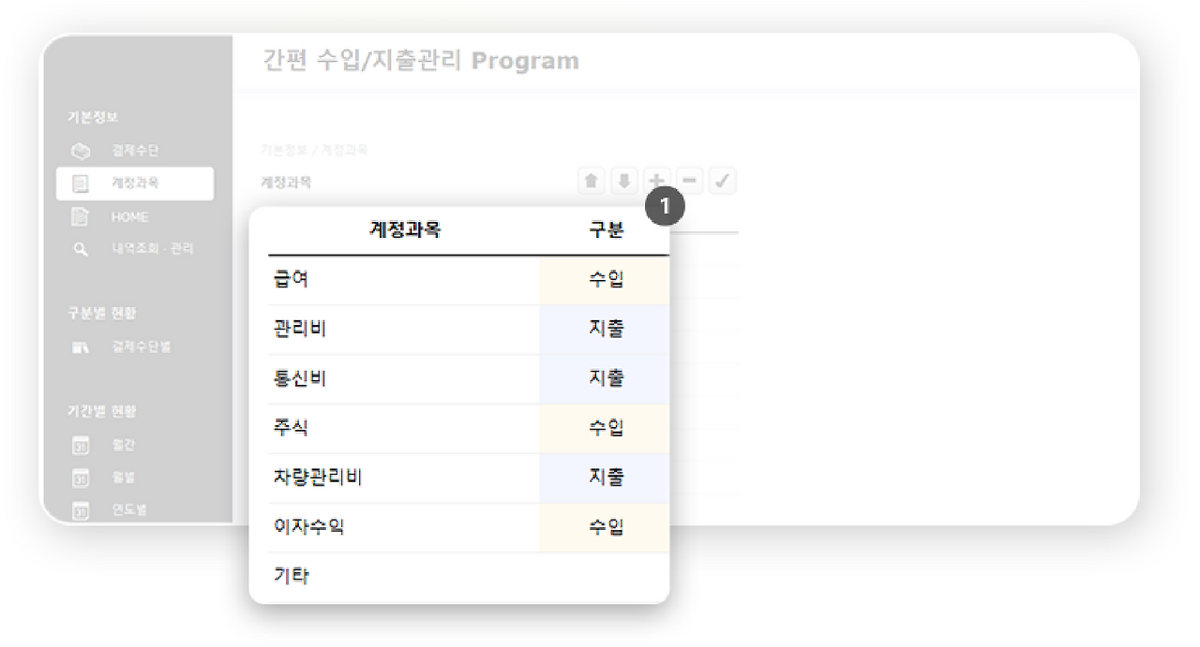The width and height of the screenshot is (1200, 647).
Task: Open 결제수단 in the sidebar
Action: [134, 151]
